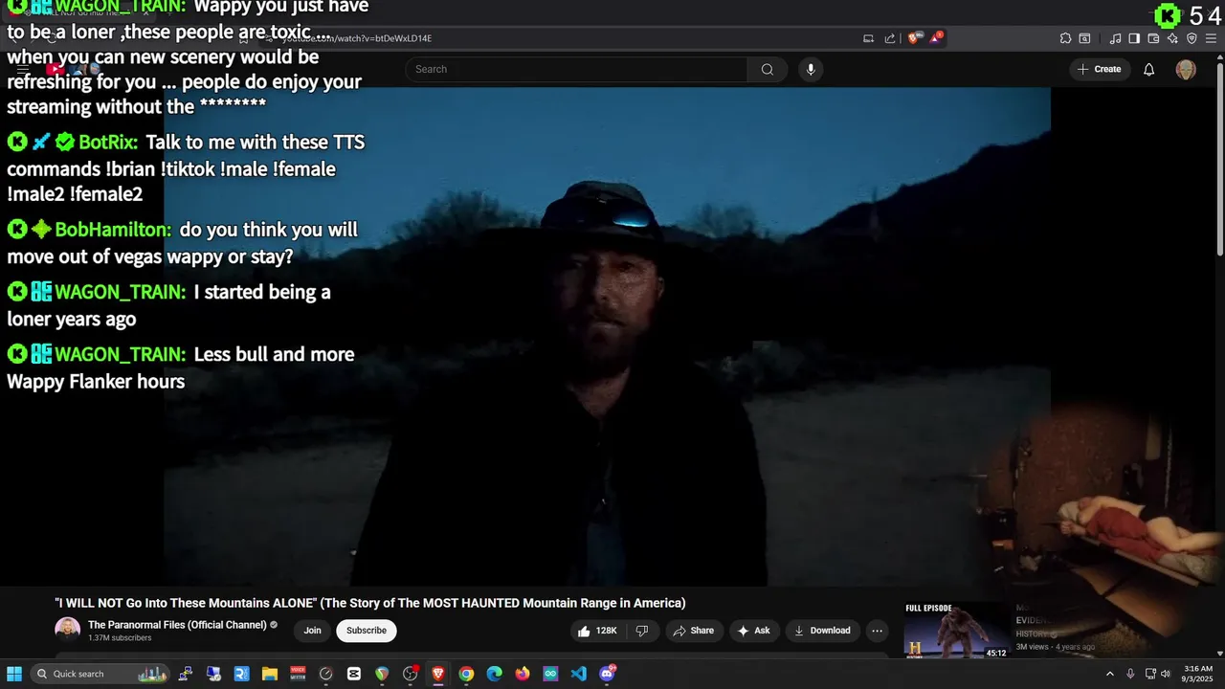The height and width of the screenshot is (689, 1225).
Task: Open the Brave hamburger menu
Action: click(1211, 38)
